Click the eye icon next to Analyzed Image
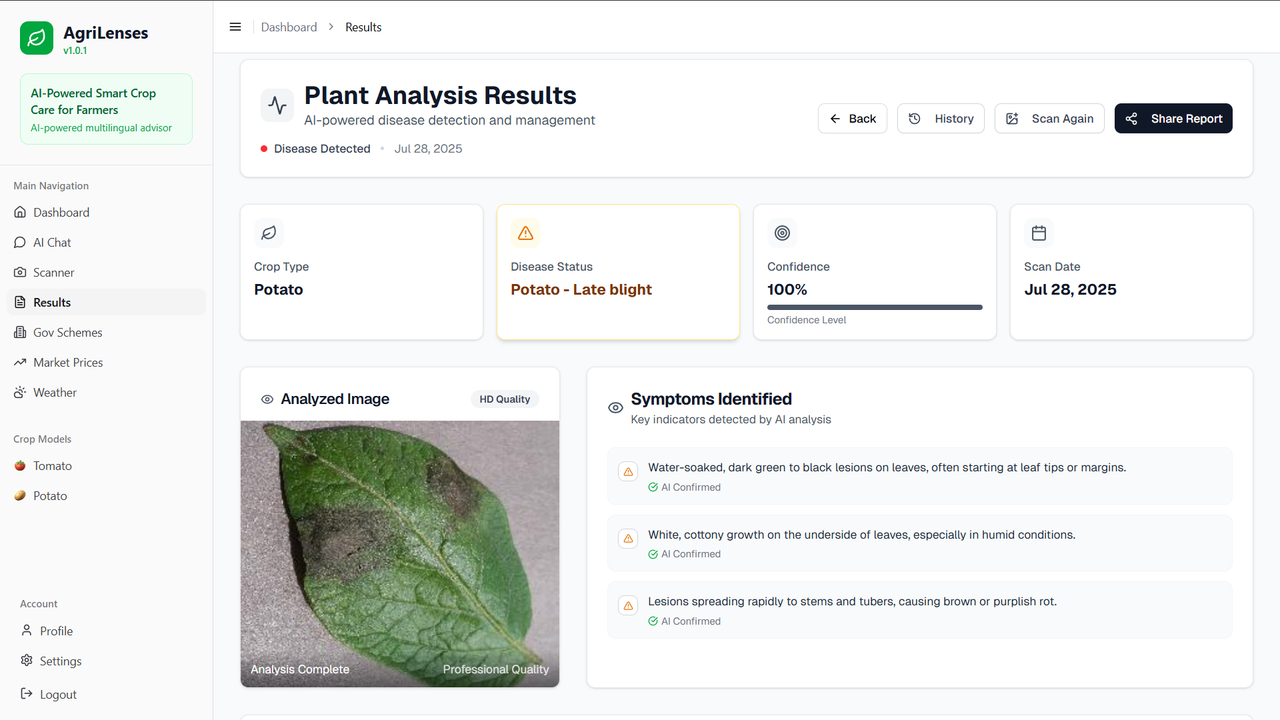This screenshot has height=720, width=1280. point(267,399)
